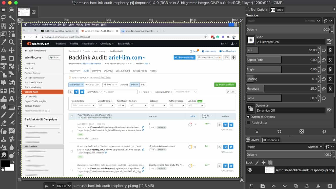Toggle lock alpha channel checkerboard icon
The image size is (336, 189).
(x=270, y=163)
